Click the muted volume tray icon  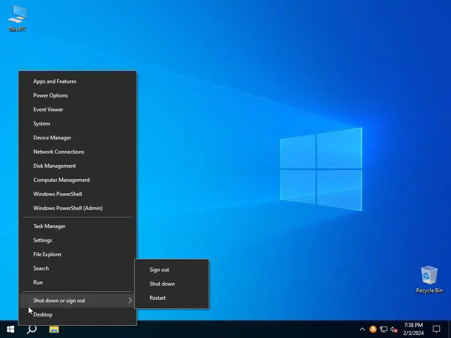394,329
